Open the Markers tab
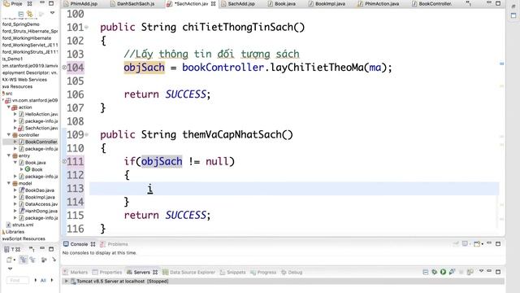This screenshot has height=293, width=520. [76, 273]
